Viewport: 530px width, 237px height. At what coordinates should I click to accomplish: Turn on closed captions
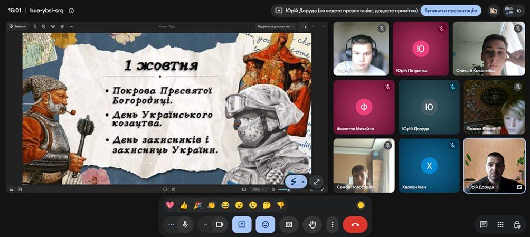click(289, 224)
